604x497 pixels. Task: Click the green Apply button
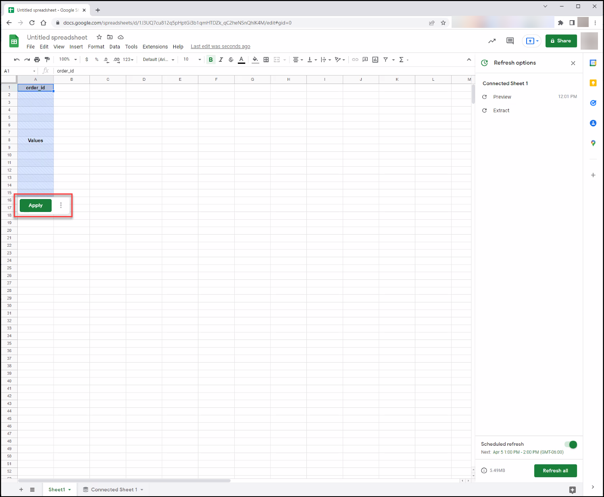click(35, 206)
